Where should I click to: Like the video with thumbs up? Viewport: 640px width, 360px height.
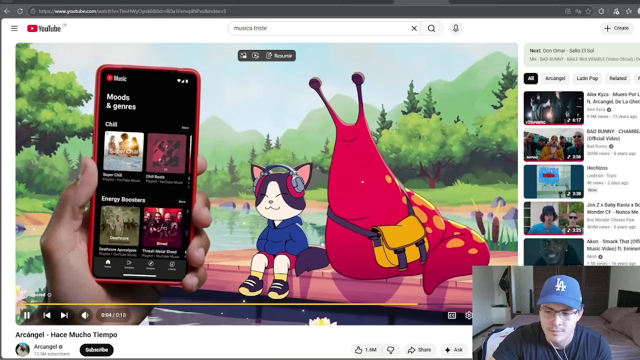365,350
